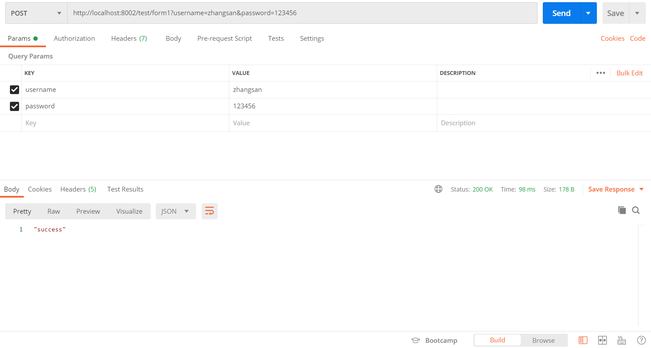Click the Bulk Edit link
Screen dimensions: 651x348
point(629,73)
